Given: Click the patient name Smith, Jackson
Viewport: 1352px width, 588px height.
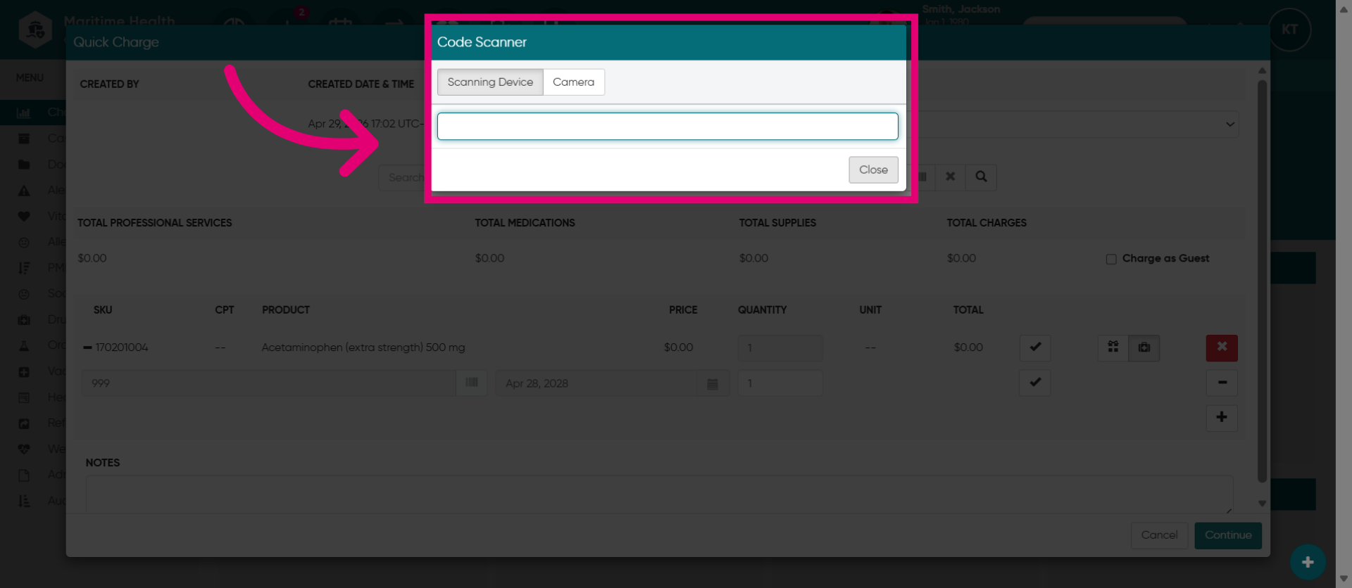Looking at the screenshot, I should tap(961, 9).
